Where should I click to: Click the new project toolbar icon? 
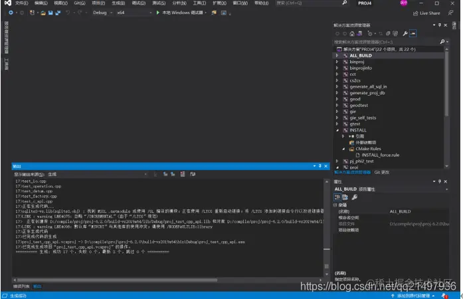pos(32,13)
